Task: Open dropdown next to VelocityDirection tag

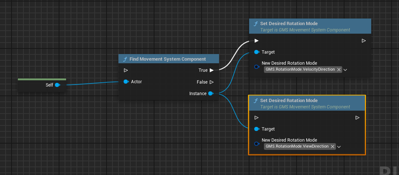Action: [x=345, y=70]
